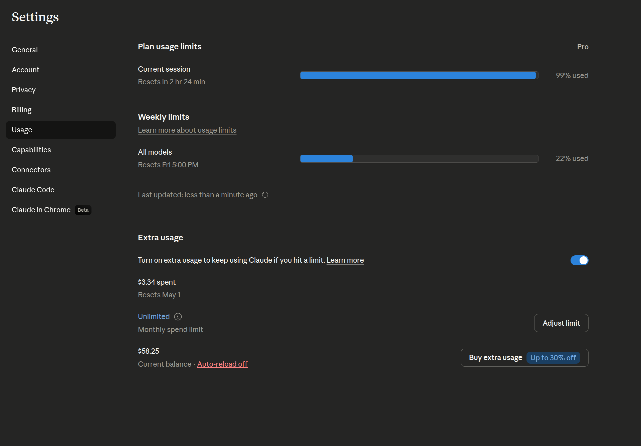Open Claude Code settings
The width and height of the screenshot is (641, 446).
(x=33, y=190)
